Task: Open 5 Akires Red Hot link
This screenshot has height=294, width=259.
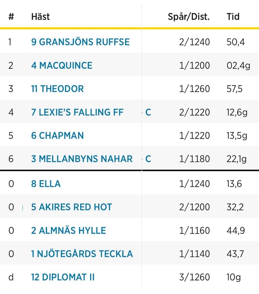Action: (71, 207)
